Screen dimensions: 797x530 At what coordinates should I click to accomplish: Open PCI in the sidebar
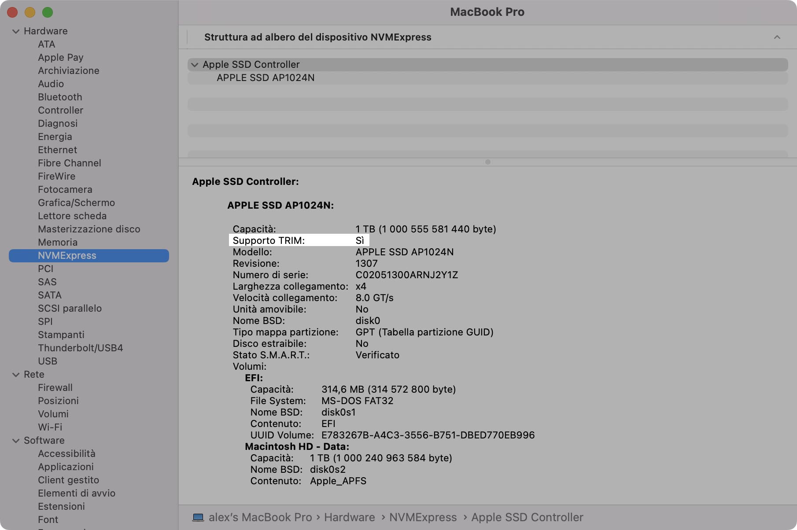[x=45, y=269]
